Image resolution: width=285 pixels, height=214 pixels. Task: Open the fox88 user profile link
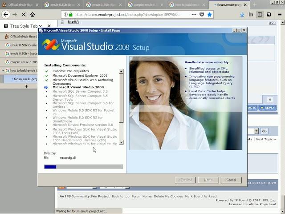point(73,22)
